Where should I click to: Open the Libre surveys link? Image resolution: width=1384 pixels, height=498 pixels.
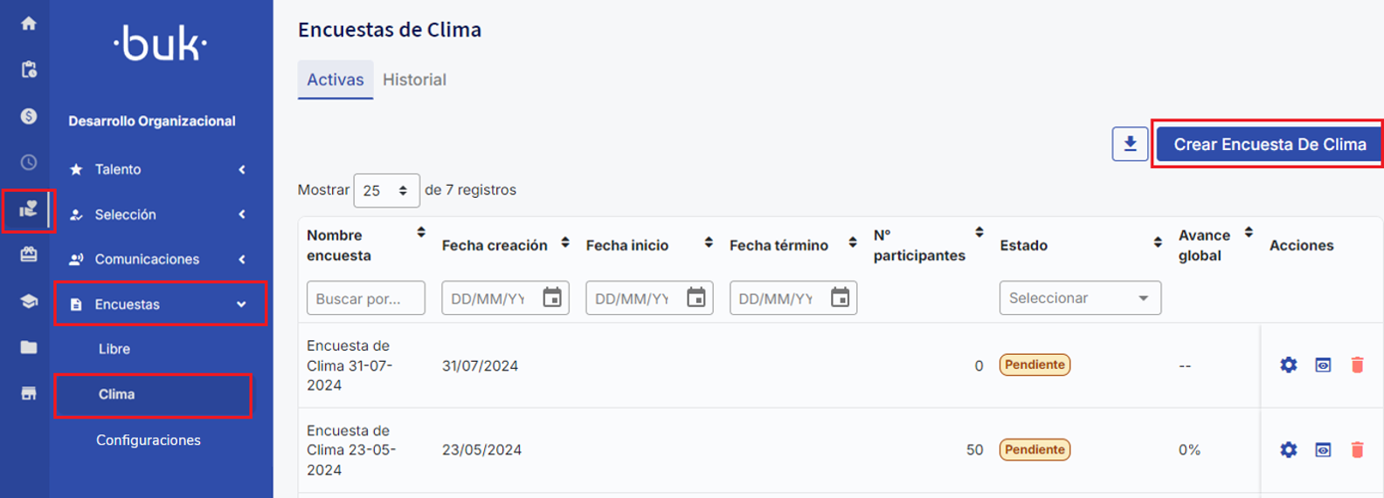tap(114, 349)
